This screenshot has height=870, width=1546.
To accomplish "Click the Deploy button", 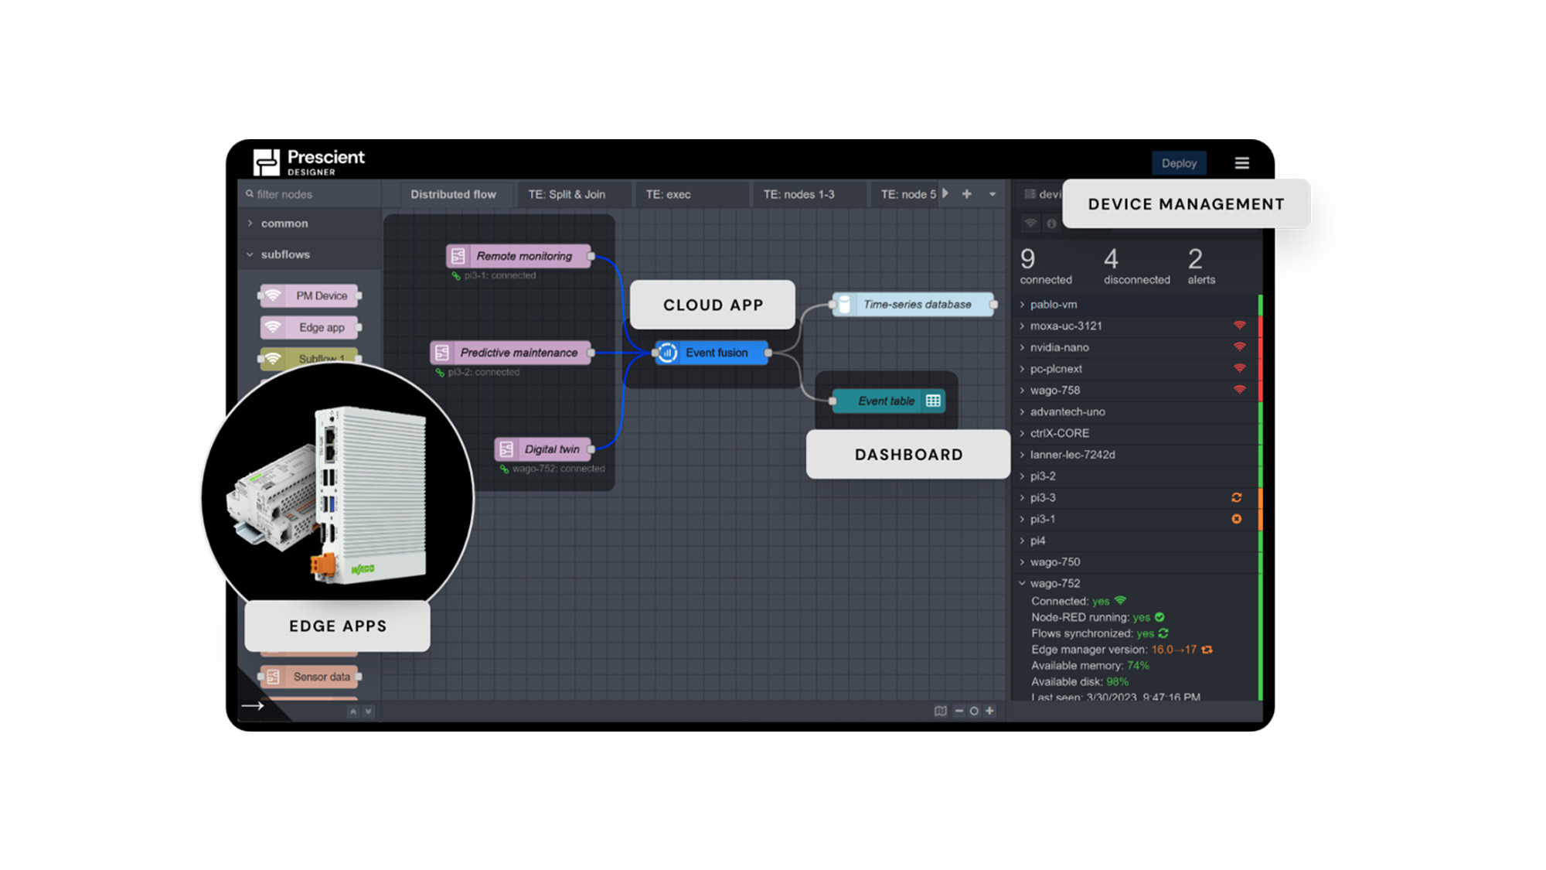I will 1178,163.
